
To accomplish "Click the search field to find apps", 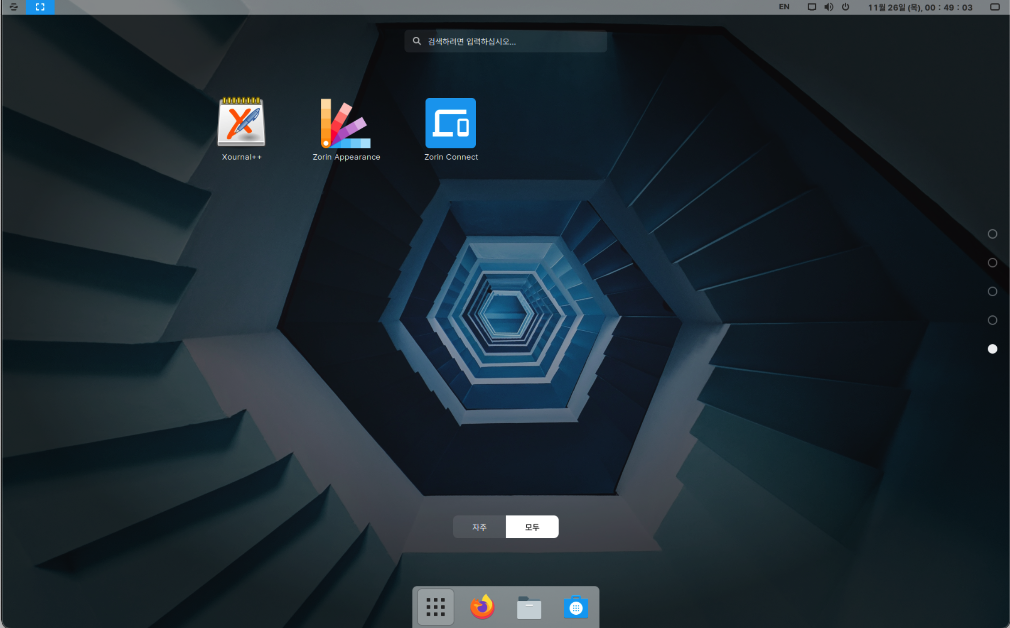I will (x=505, y=41).
